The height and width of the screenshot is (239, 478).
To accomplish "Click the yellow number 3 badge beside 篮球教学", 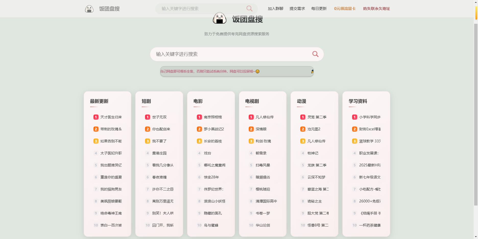I will (x=354, y=141).
